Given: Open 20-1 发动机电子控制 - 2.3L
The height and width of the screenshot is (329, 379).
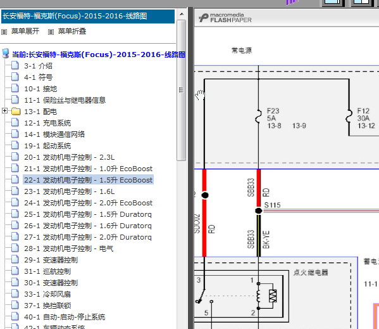Looking at the screenshot, I should [x=70, y=157].
